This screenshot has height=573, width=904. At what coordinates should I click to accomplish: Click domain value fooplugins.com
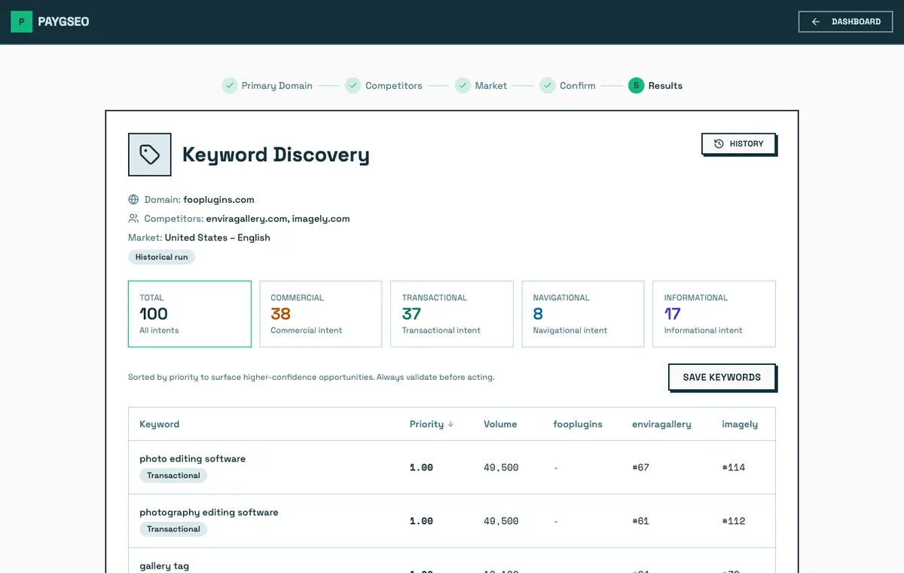[218, 200]
